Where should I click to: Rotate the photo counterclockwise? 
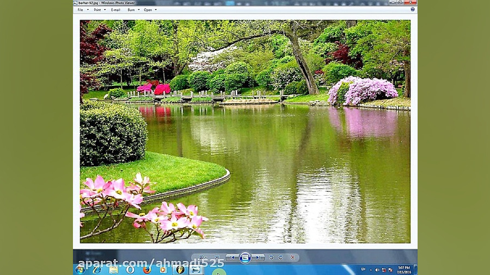pos(271,258)
